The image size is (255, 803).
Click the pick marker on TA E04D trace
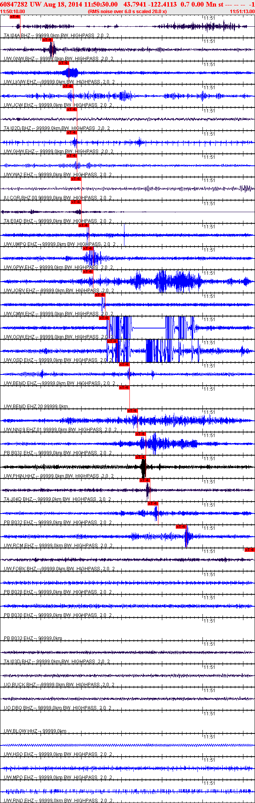[76, 202]
